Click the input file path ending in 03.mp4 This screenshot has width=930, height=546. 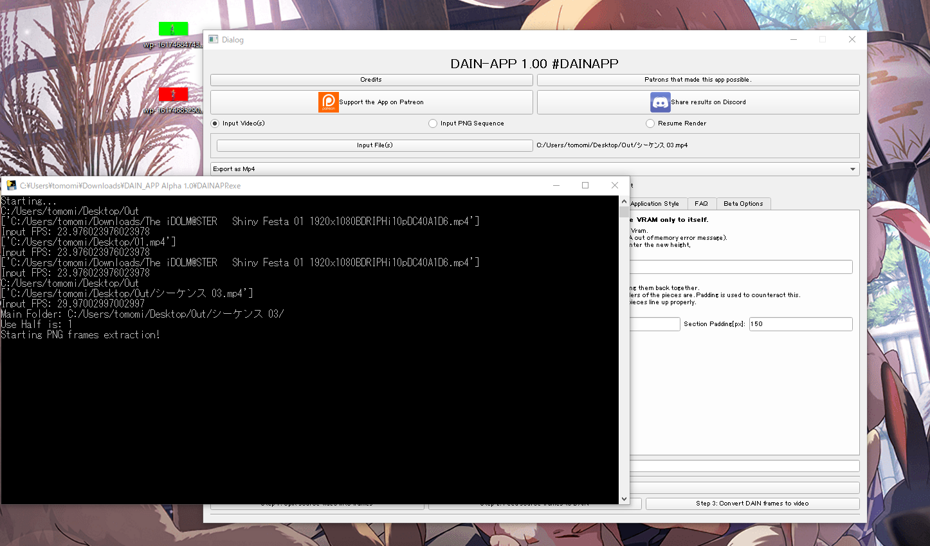click(x=612, y=145)
